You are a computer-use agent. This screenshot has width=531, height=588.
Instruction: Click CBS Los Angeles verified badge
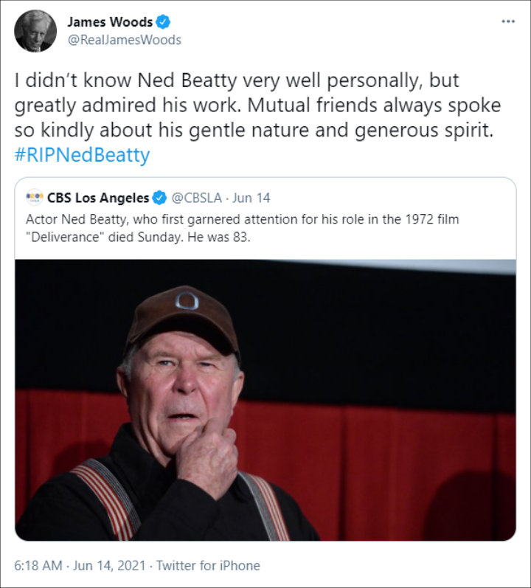pyautogui.click(x=159, y=198)
